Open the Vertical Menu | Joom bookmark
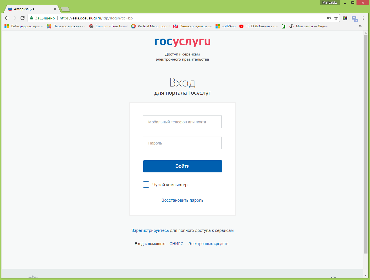Image resolution: width=370 pixels, height=280 pixels. (151, 26)
